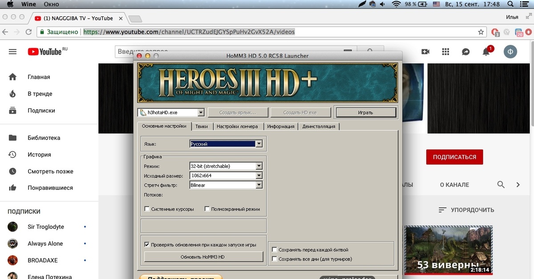This screenshot has height=279, width=534.
Task: Open the Стретч фильтр Bilinear dropdown
Action: pos(259,185)
